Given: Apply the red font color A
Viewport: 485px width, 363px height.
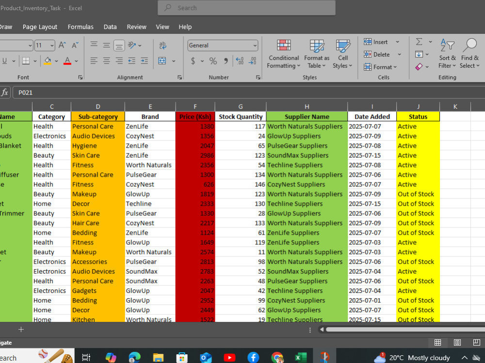Looking at the screenshot, I should pos(67,61).
